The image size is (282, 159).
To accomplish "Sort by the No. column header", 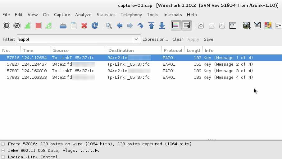I will click(10, 50).
